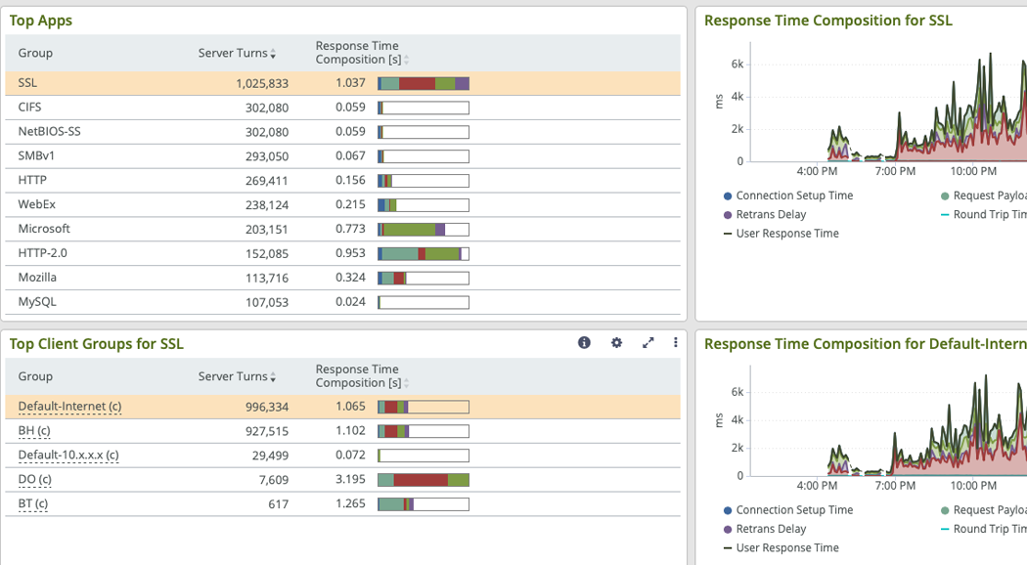Open the Default-Internet (c) client group link
The height and width of the screenshot is (565, 1027).
tap(69, 407)
